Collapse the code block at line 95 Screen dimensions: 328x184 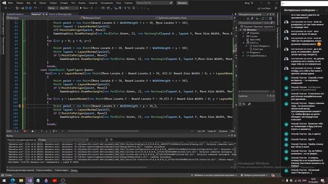[x=25, y=74]
